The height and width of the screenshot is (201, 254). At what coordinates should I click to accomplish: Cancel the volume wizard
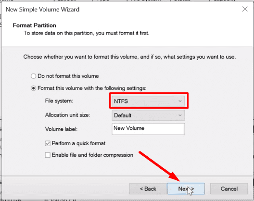229,188
